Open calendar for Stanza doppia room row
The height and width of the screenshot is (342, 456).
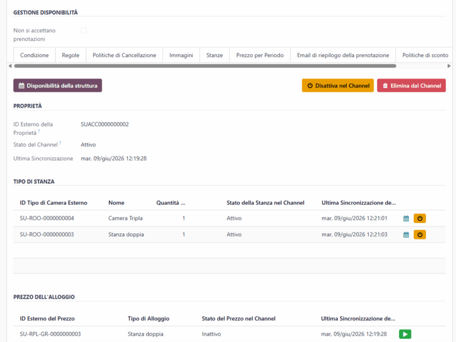coord(406,235)
